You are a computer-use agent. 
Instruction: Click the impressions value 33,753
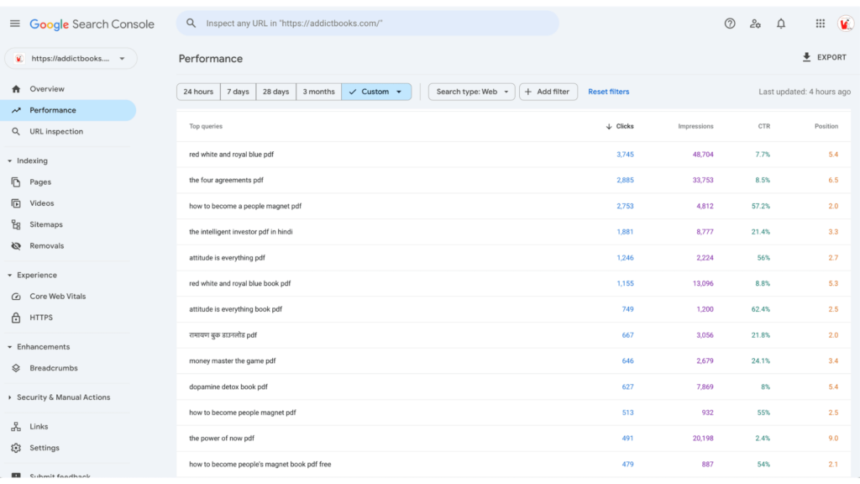coord(703,181)
